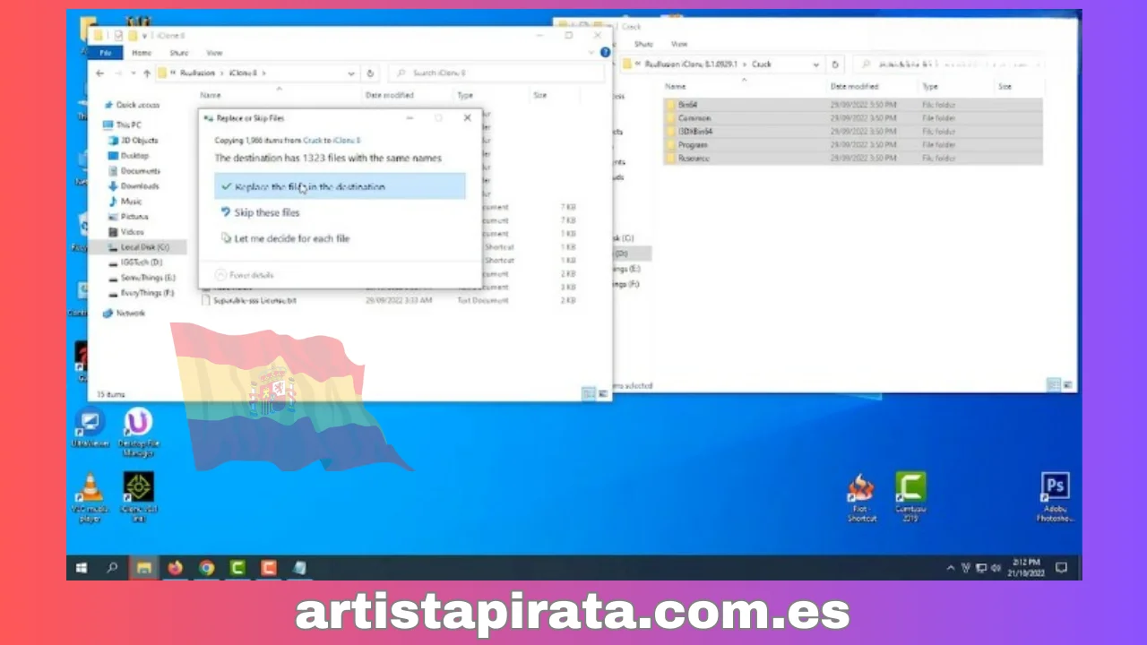Go up one folder in iClone 8 window

[147, 73]
